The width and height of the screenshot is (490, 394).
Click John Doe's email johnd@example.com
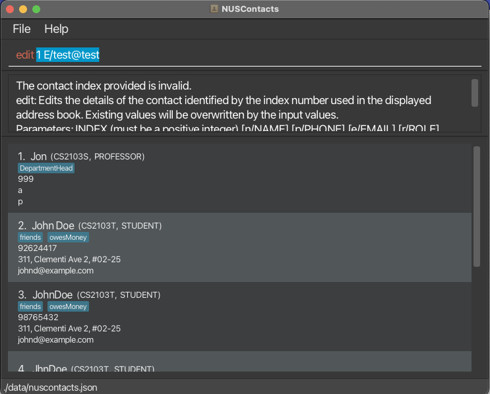[x=55, y=271]
